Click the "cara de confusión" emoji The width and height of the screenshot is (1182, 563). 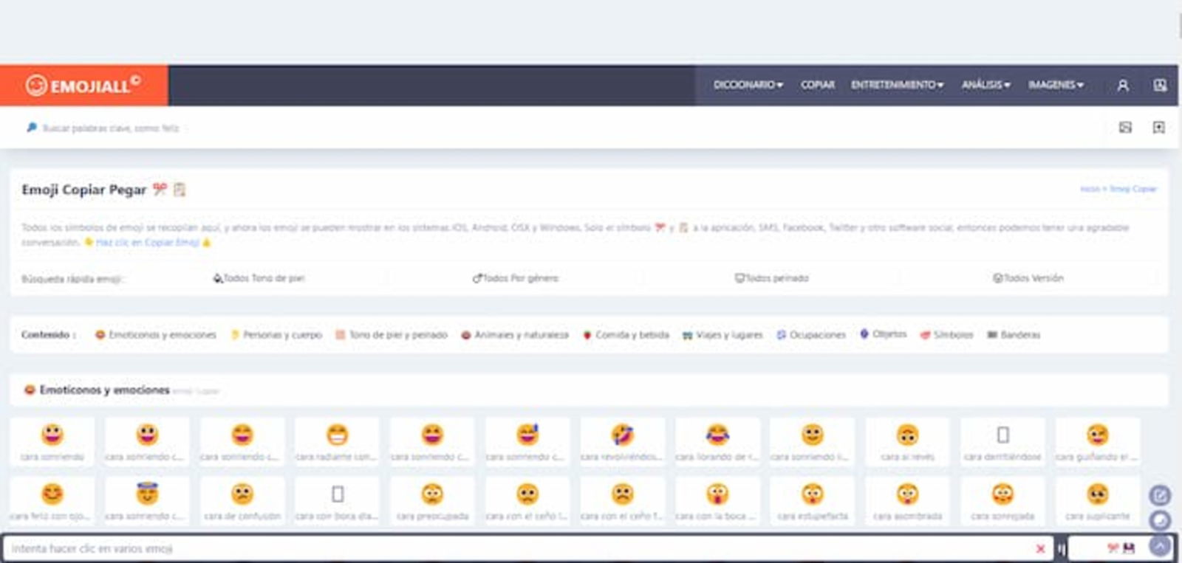242,500
